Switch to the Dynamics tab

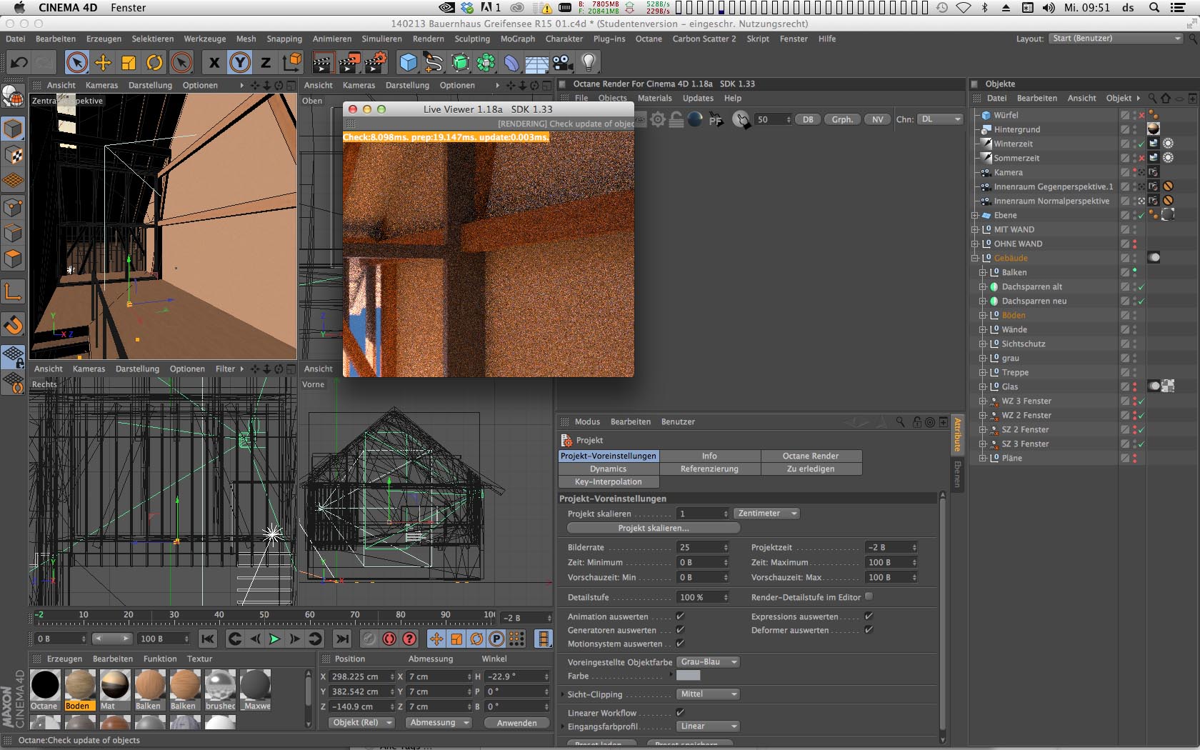[x=608, y=469]
